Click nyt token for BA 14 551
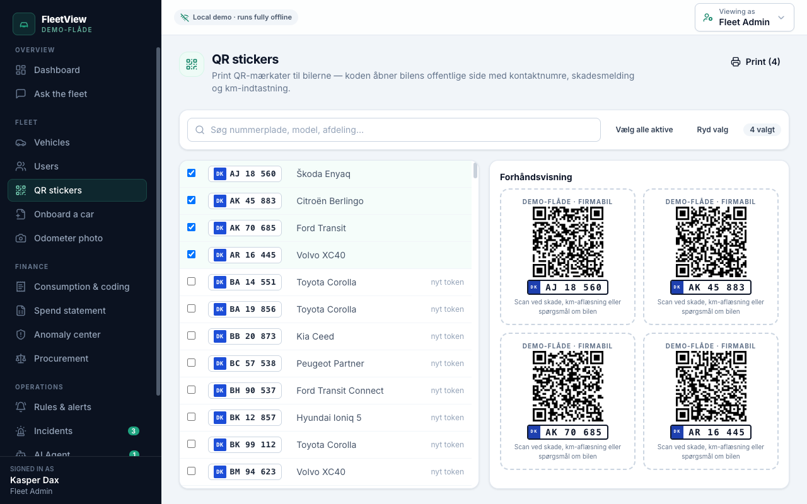Viewport: 807px width, 504px height. click(x=448, y=282)
